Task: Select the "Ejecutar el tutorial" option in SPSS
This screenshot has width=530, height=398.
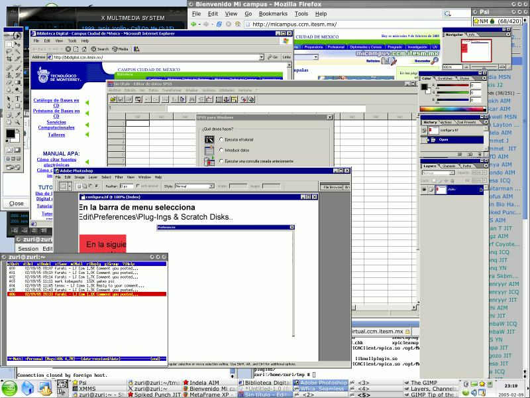Action: pyautogui.click(x=220, y=139)
